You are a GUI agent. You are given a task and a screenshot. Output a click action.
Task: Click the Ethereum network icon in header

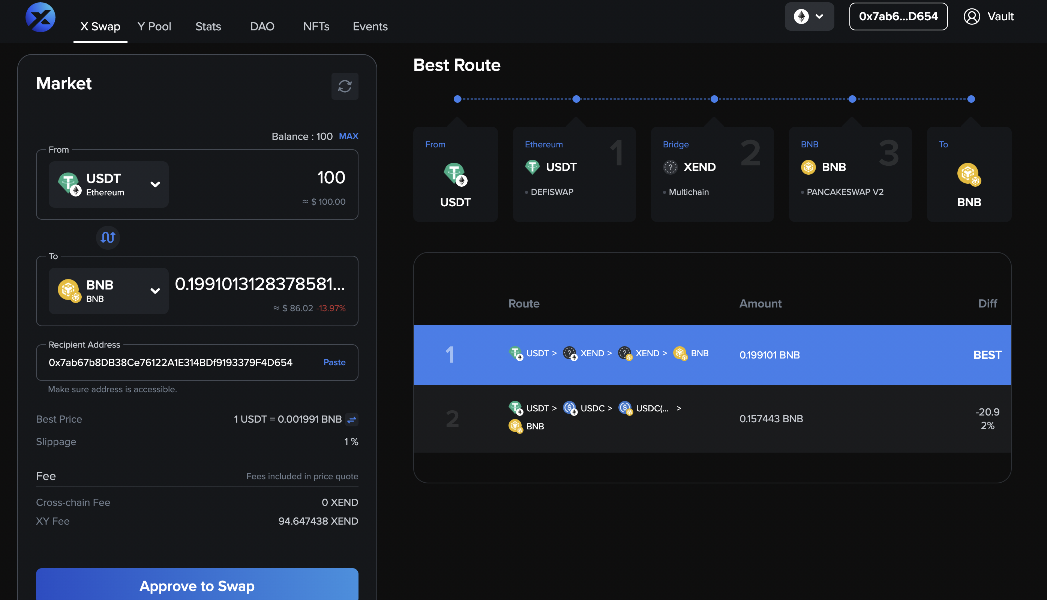point(801,16)
